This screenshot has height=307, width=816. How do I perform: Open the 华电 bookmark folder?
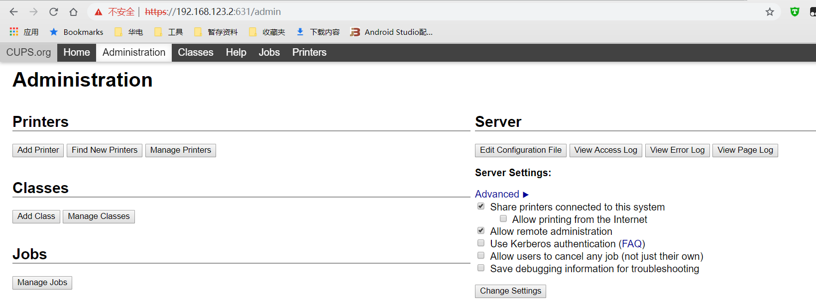(x=128, y=32)
